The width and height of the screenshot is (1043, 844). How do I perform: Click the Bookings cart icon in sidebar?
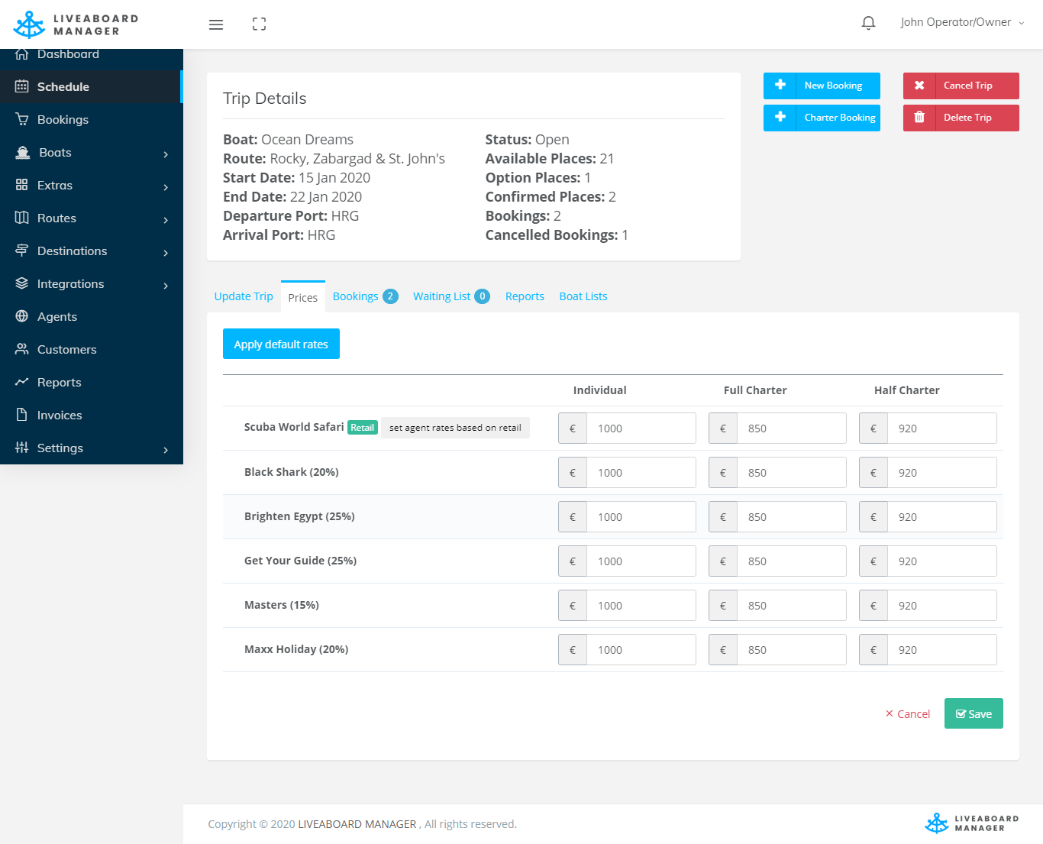pos(22,119)
